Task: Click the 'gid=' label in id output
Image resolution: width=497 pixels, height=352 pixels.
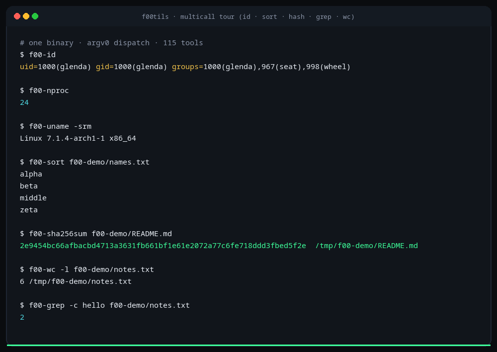Action: coord(105,67)
